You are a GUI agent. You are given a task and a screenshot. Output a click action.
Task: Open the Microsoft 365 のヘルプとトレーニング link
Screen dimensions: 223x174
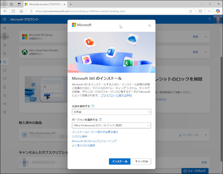pyautogui.click(x=94, y=141)
